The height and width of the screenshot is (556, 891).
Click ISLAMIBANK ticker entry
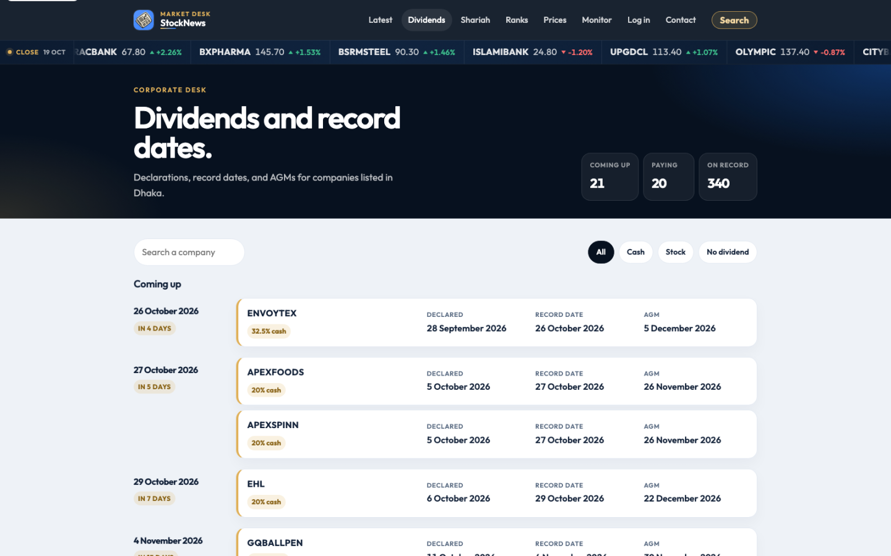coord(532,52)
